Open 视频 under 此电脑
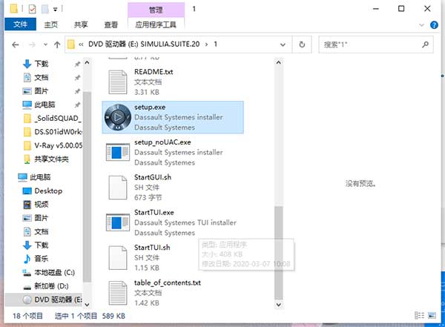 (x=42, y=205)
